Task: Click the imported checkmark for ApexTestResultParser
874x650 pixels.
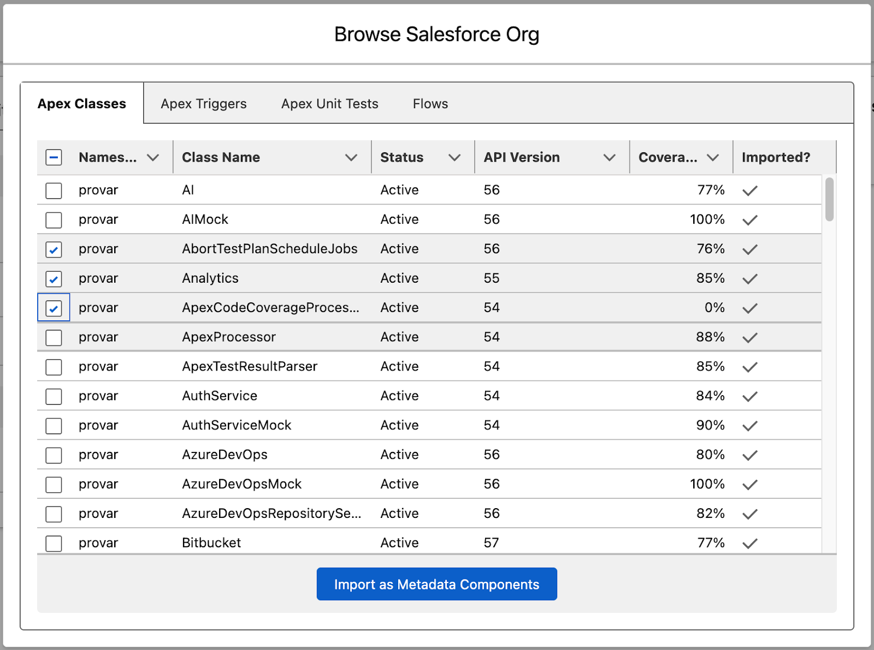Action: (x=750, y=367)
